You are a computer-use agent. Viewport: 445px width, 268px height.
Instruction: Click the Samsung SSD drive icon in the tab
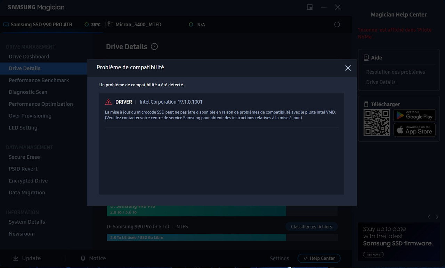pyautogui.click(x=6, y=25)
